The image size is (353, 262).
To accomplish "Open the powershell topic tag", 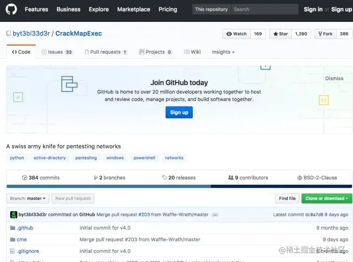I will (x=144, y=158).
